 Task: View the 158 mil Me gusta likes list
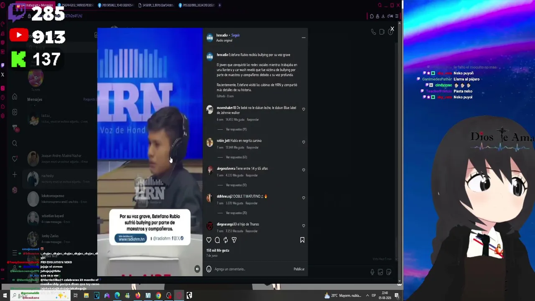coord(218,250)
